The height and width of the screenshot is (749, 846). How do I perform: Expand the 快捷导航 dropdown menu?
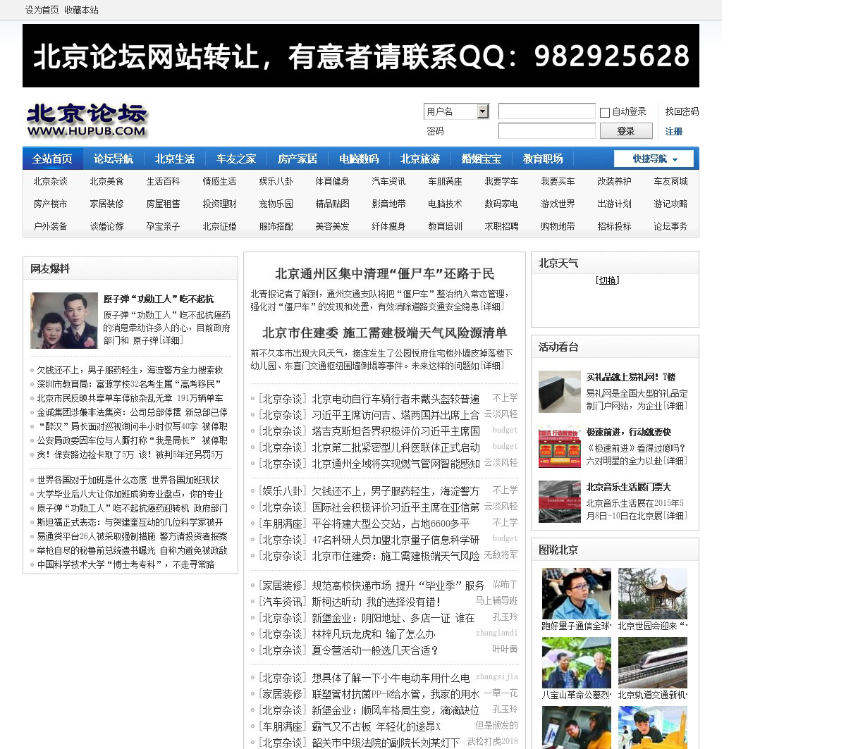point(654,159)
